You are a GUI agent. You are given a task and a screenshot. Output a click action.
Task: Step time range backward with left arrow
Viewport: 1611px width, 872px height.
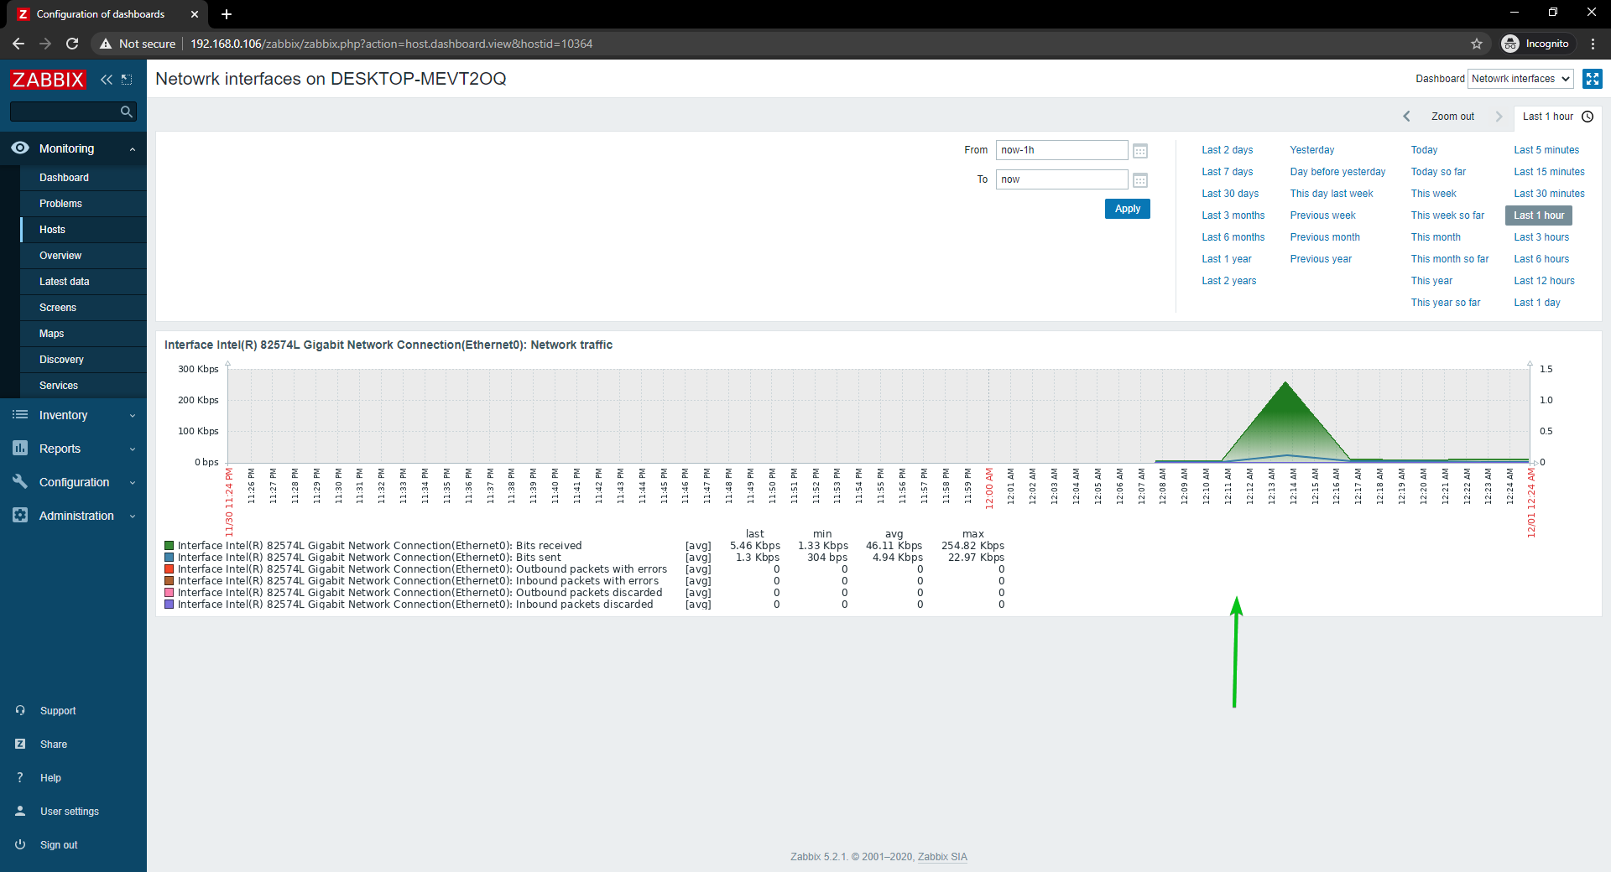[1406, 117]
